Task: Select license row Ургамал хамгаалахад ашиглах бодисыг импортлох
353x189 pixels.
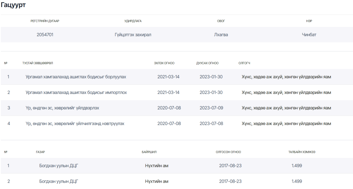Action: coord(177,93)
